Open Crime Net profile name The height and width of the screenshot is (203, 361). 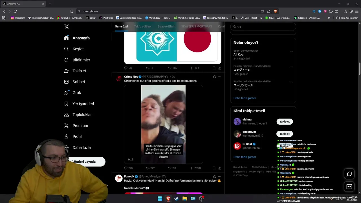pos(131,77)
